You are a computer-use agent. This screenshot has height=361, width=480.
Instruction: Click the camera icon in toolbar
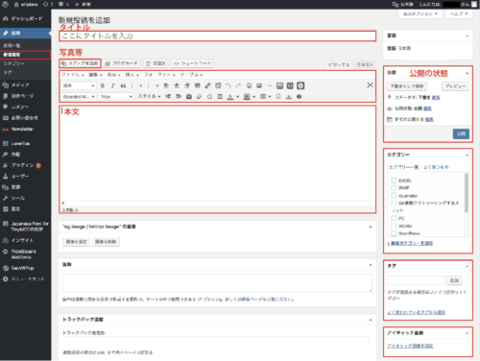point(189,96)
